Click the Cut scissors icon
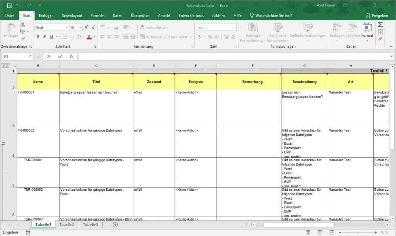Screen dimensions: 396x236 point(23,25)
